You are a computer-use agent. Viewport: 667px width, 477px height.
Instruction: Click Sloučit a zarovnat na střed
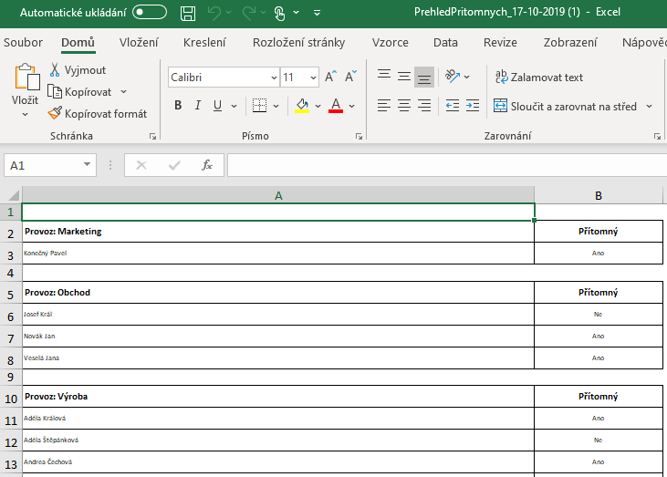tap(565, 106)
